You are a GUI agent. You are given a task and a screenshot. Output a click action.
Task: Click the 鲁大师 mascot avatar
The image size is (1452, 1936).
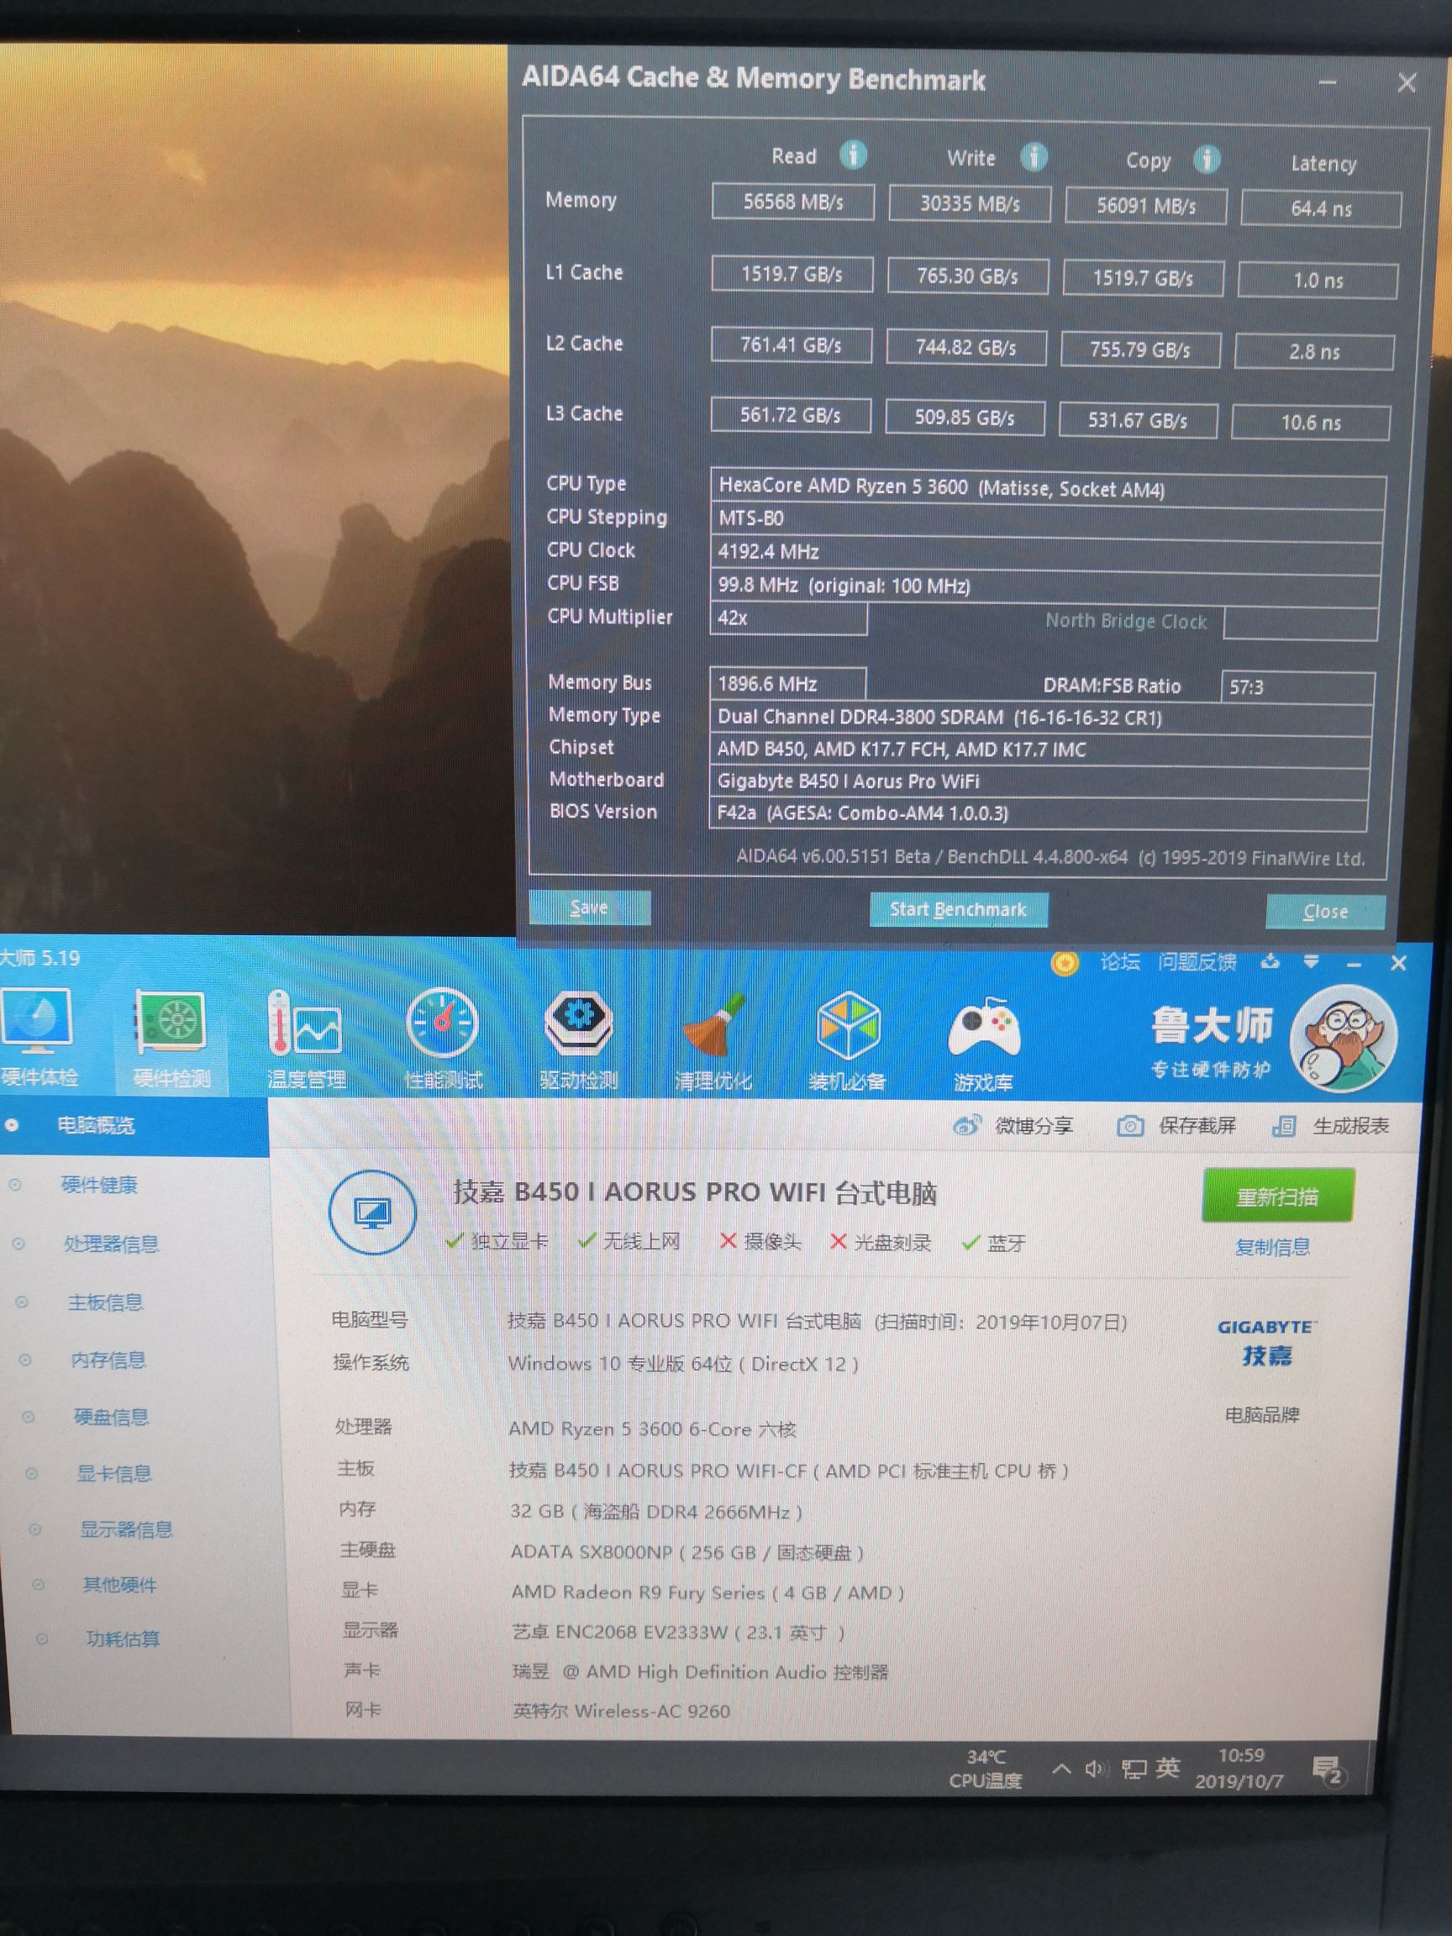[x=1344, y=1038]
